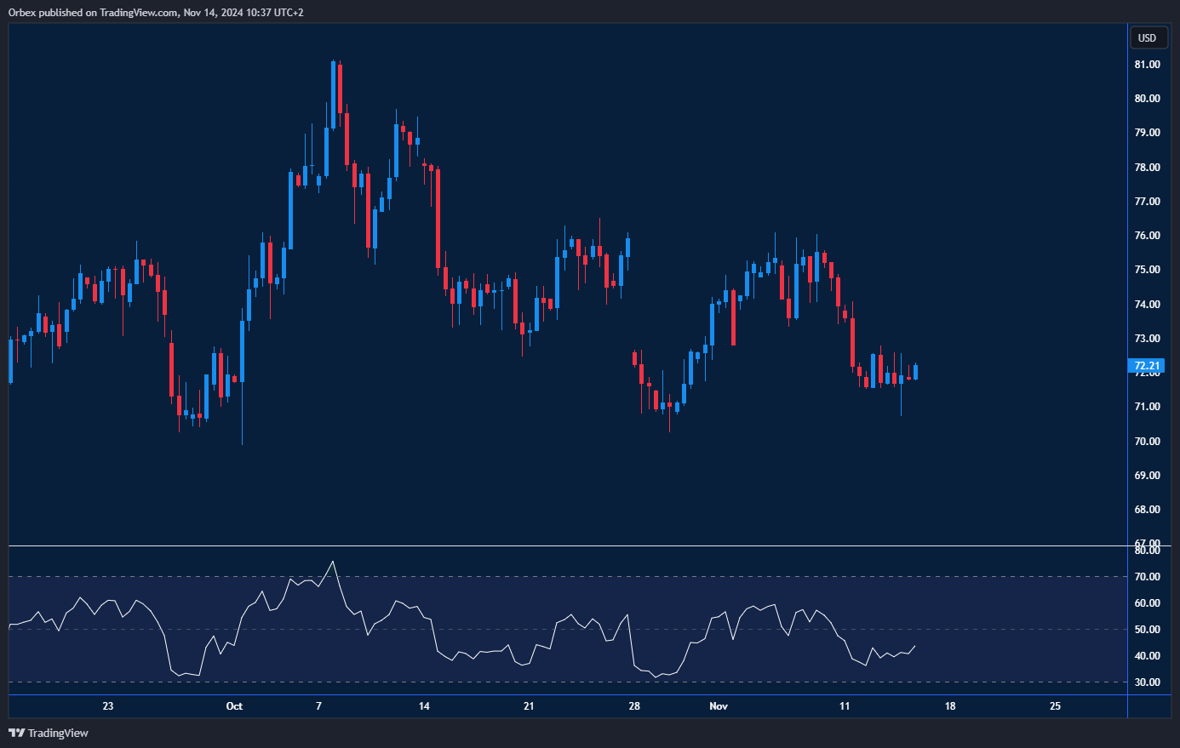Click date label 25 on time axis
This screenshot has width=1180, height=748.
pyautogui.click(x=1055, y=706)
